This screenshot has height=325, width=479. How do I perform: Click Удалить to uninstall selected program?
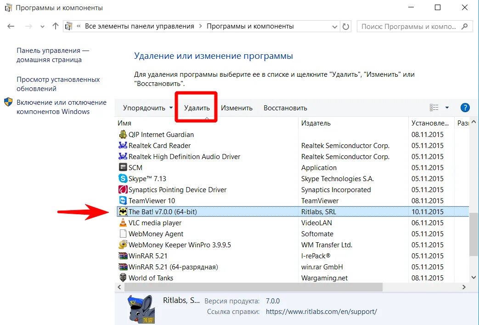click(x=196, y=108)
